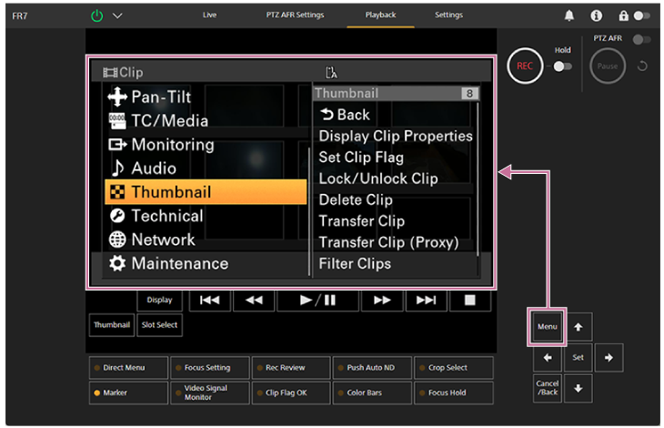
Task: Click the Color Bars assignable button
Action: (x=372, y=392)
